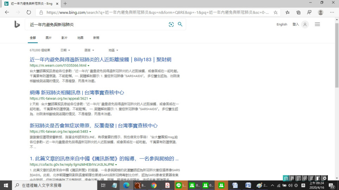Switch to the 圖片 search tab
Image resolution: width=339 pixels, height=190 pixels.
coord(49,38)
